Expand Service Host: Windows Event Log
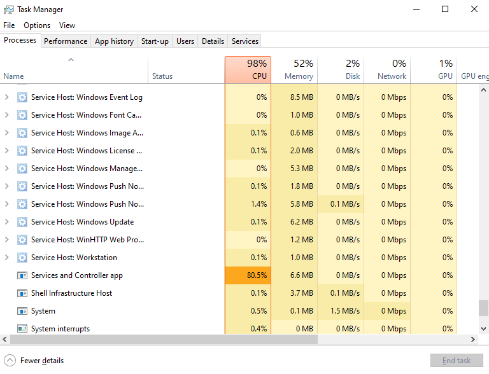 (x=6, y=97)
